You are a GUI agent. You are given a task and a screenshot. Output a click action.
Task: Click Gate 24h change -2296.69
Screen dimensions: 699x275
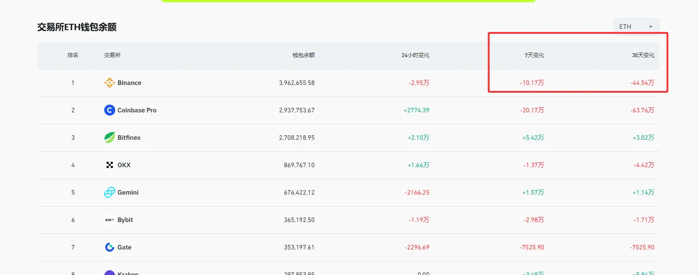point(417,247)
